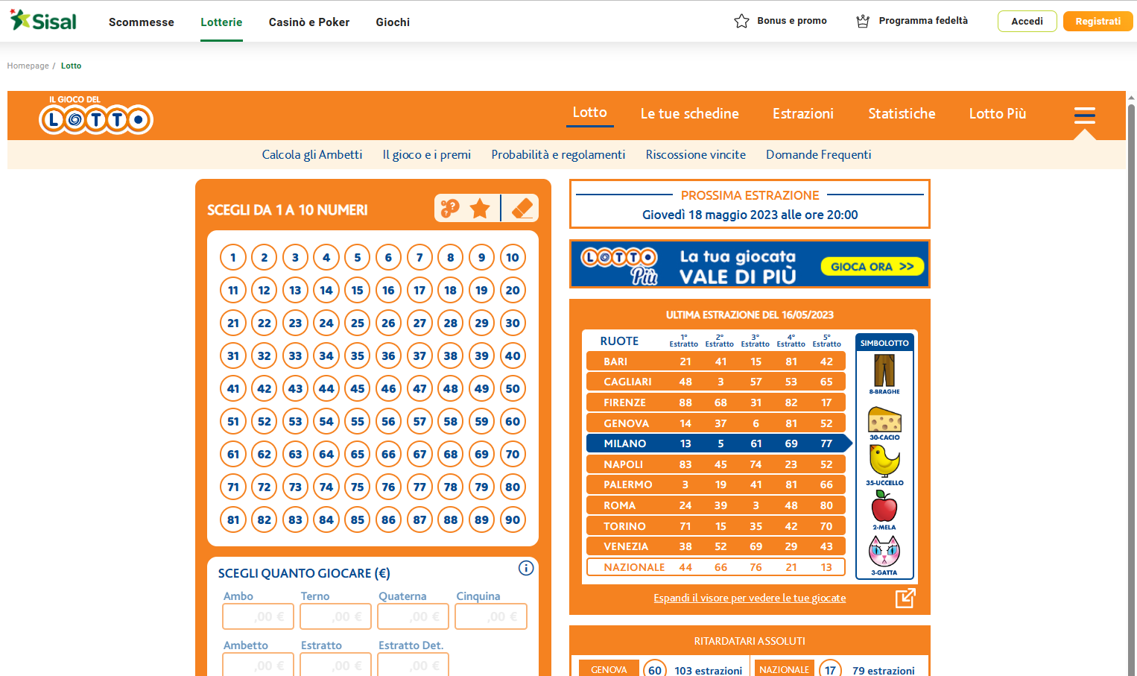Select the VENEZIA wheel row

716,546
